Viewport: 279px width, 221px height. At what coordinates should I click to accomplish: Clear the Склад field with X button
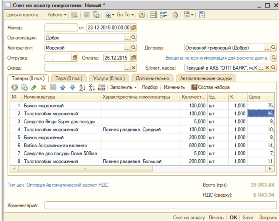(x=134, y=68)
